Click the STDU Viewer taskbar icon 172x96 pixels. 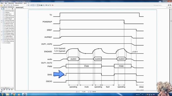coord(24,94)
